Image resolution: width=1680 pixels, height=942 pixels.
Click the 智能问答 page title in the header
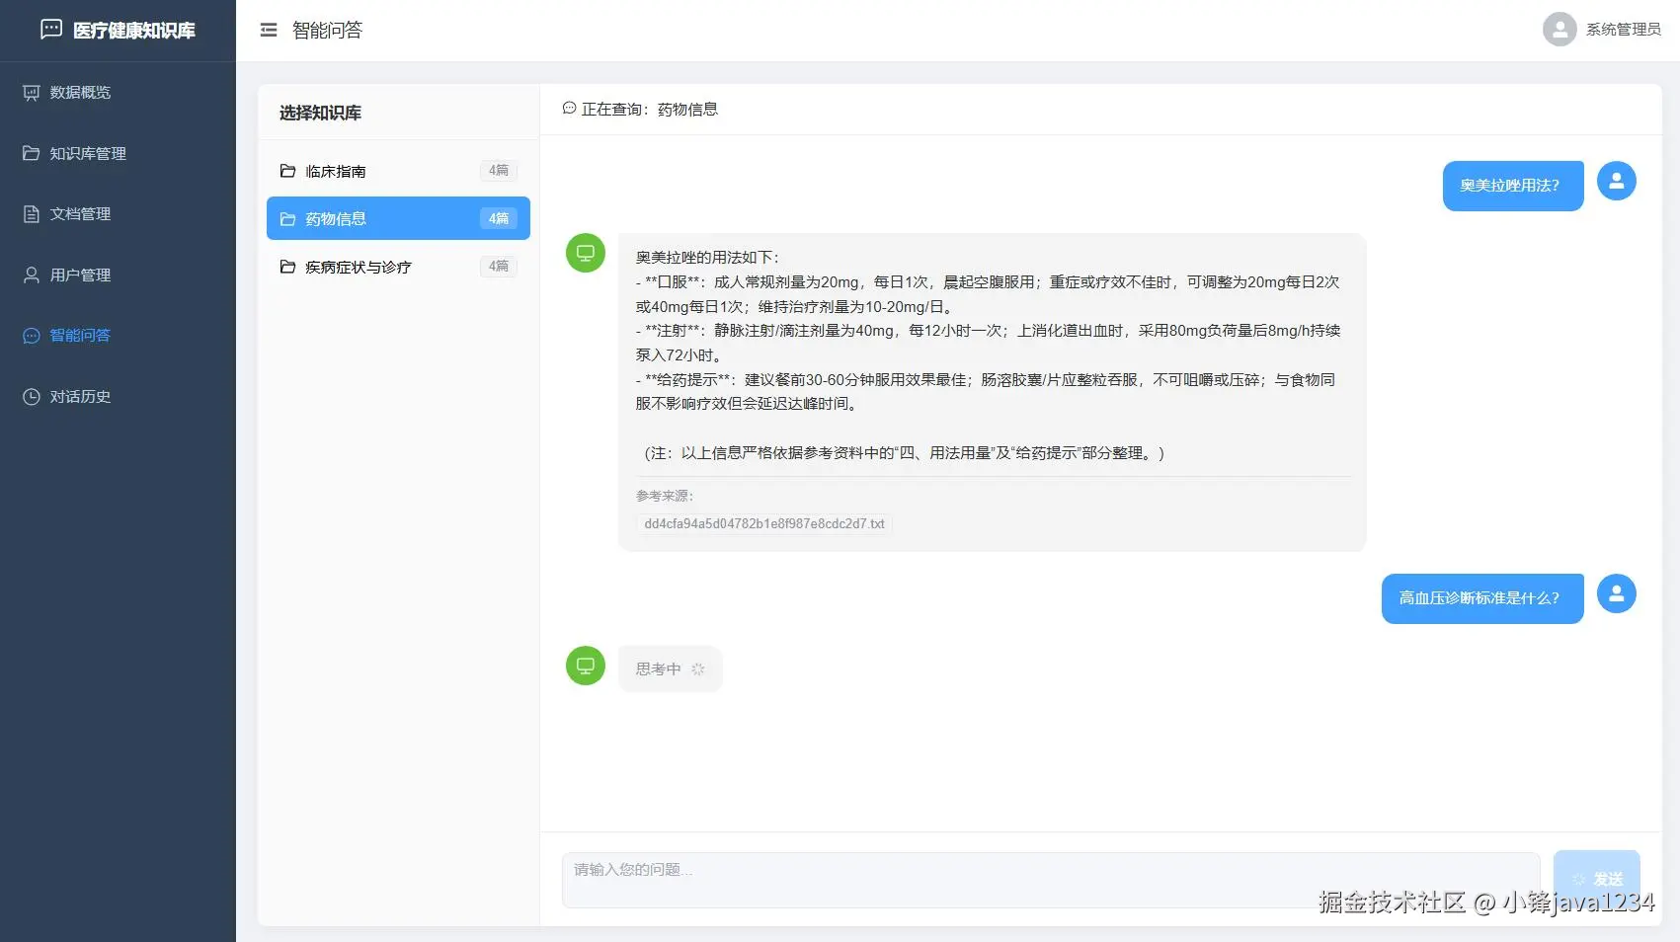coord(328,31)
